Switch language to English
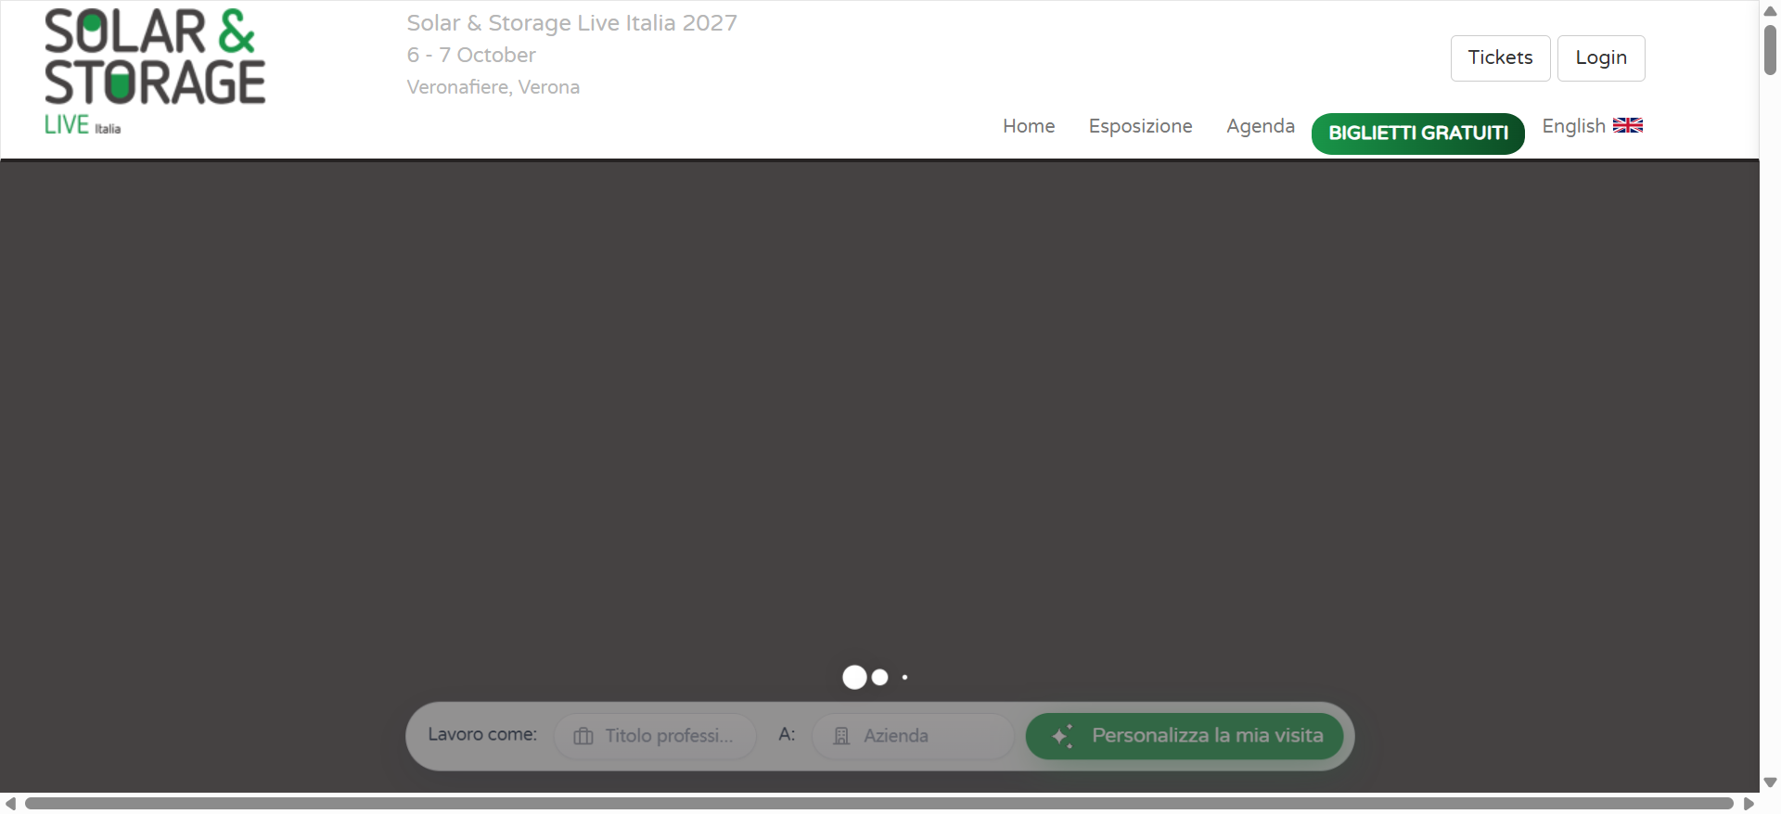The width and height of the screenshot is (1781, 814). coord(1592,126)
